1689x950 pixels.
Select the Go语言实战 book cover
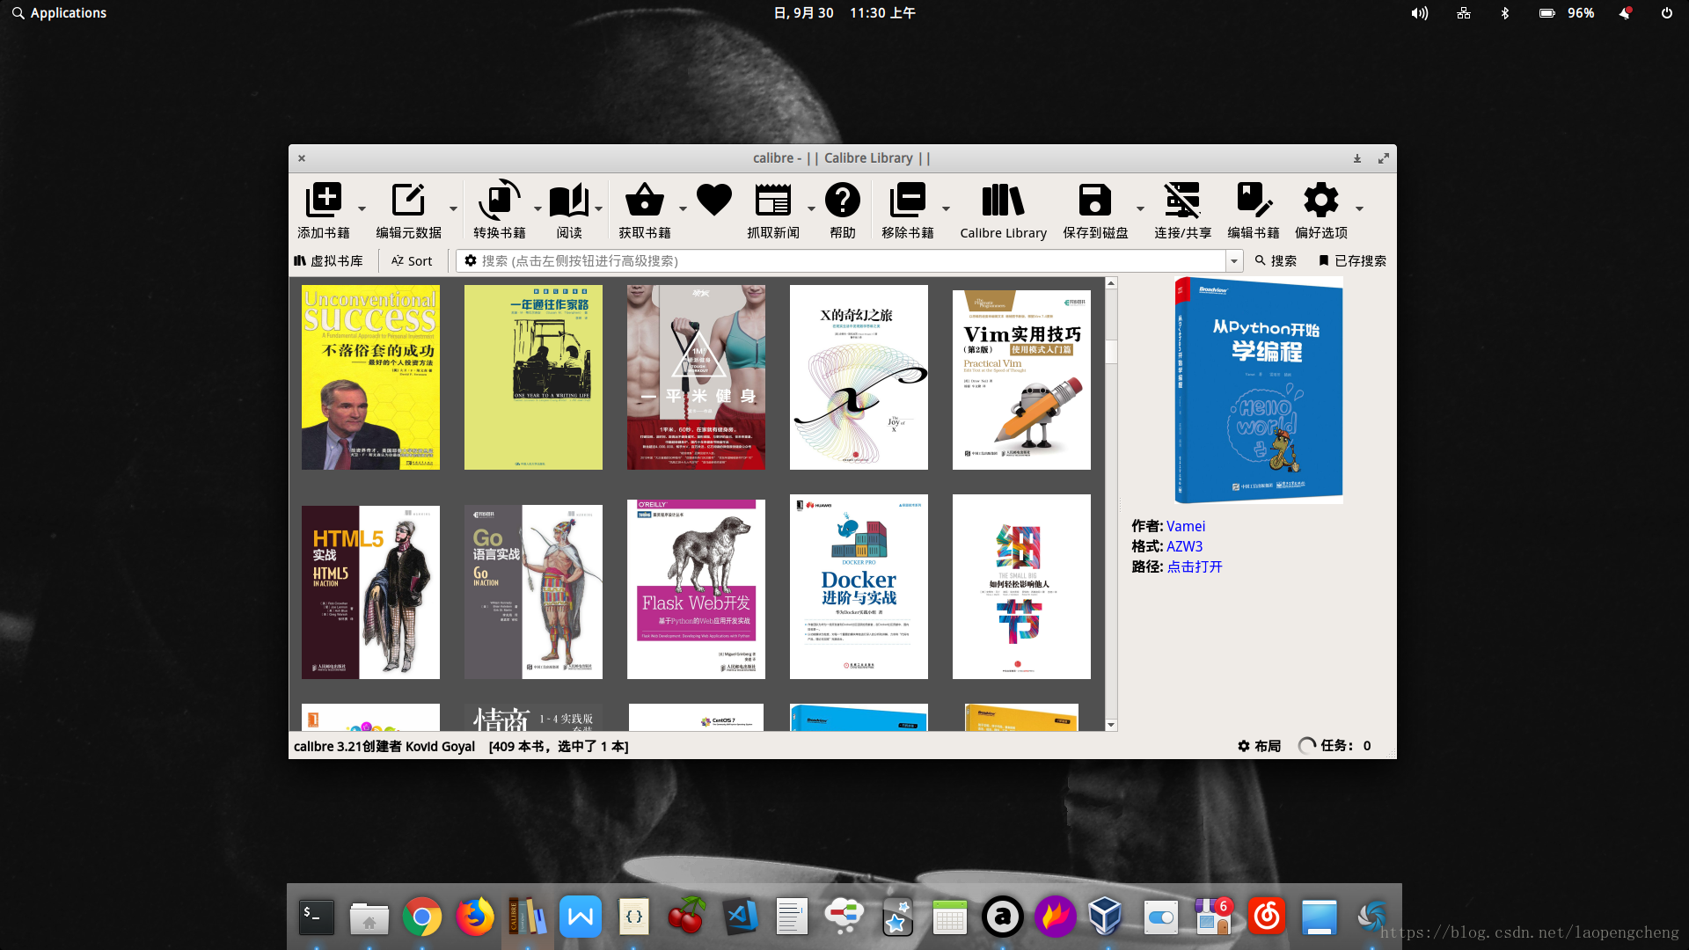533,592
